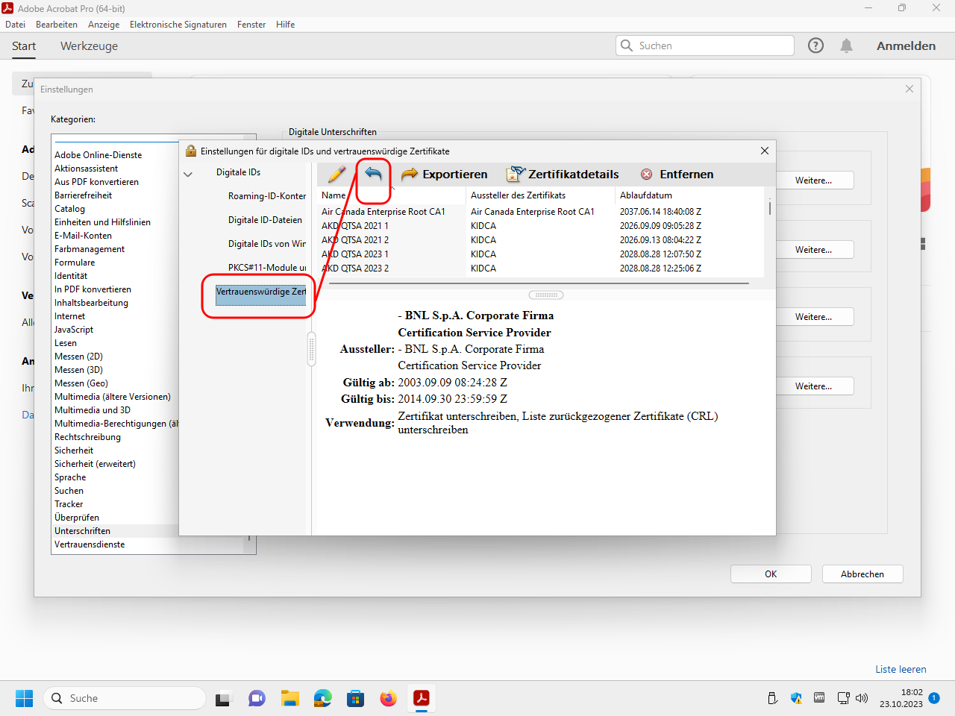Switch to the Werkzeuge tab
The image size is (955, 716).
point(89,46)
